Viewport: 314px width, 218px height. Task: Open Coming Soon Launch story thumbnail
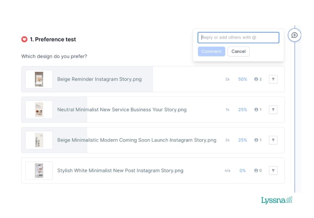tap(39, 140)
